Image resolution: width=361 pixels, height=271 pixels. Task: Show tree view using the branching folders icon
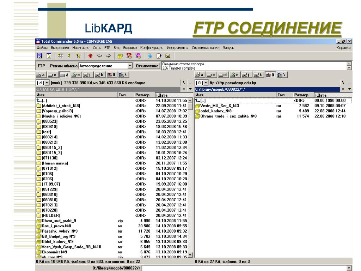(78, 56)
